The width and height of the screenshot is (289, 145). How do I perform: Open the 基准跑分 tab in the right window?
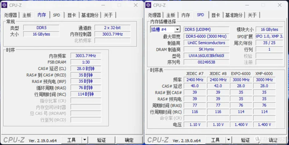click(234, 15)
